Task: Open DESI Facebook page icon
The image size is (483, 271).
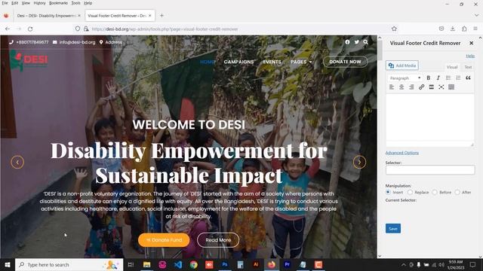Action: click(347, 42)
